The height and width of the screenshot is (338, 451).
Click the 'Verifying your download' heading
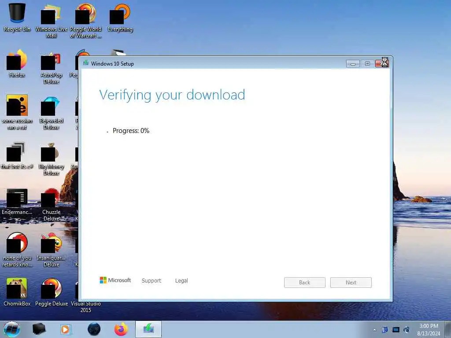172,95
